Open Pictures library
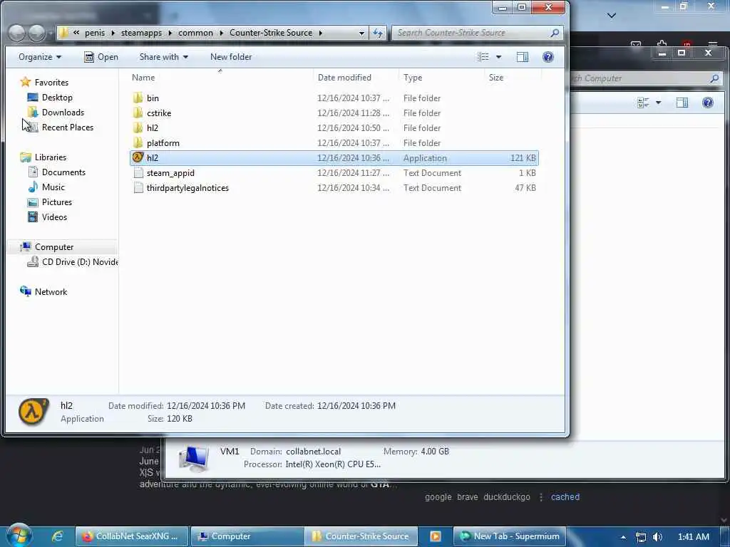Image resolution: width=730 pixels, height=547 pixels. [x=57, y=202]
